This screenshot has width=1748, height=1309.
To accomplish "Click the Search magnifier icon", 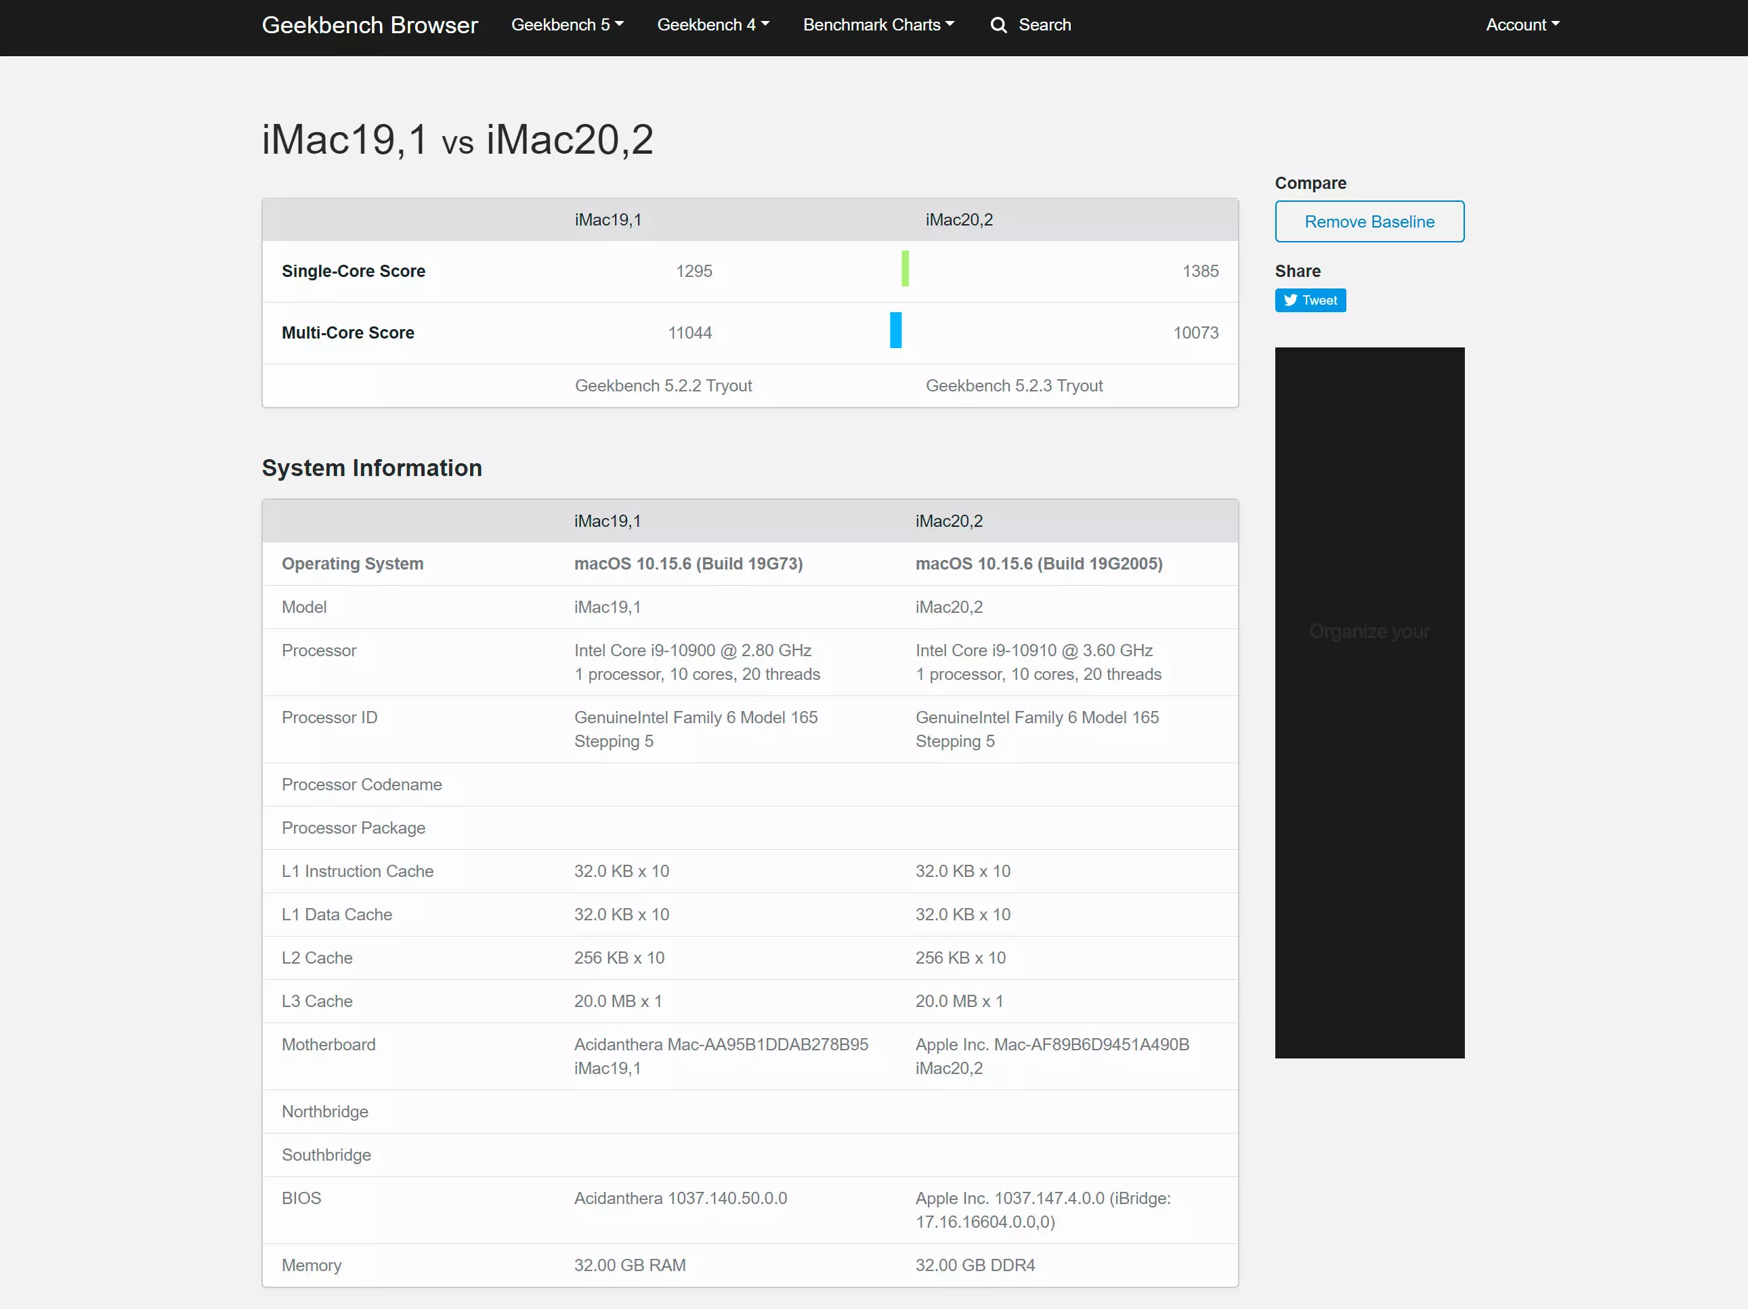I will (x=998, y=25).
